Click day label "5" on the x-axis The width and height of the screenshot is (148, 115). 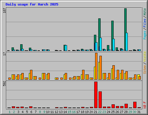(27, 112)
